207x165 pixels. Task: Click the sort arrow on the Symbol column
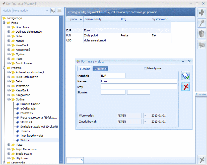(81, 19)
